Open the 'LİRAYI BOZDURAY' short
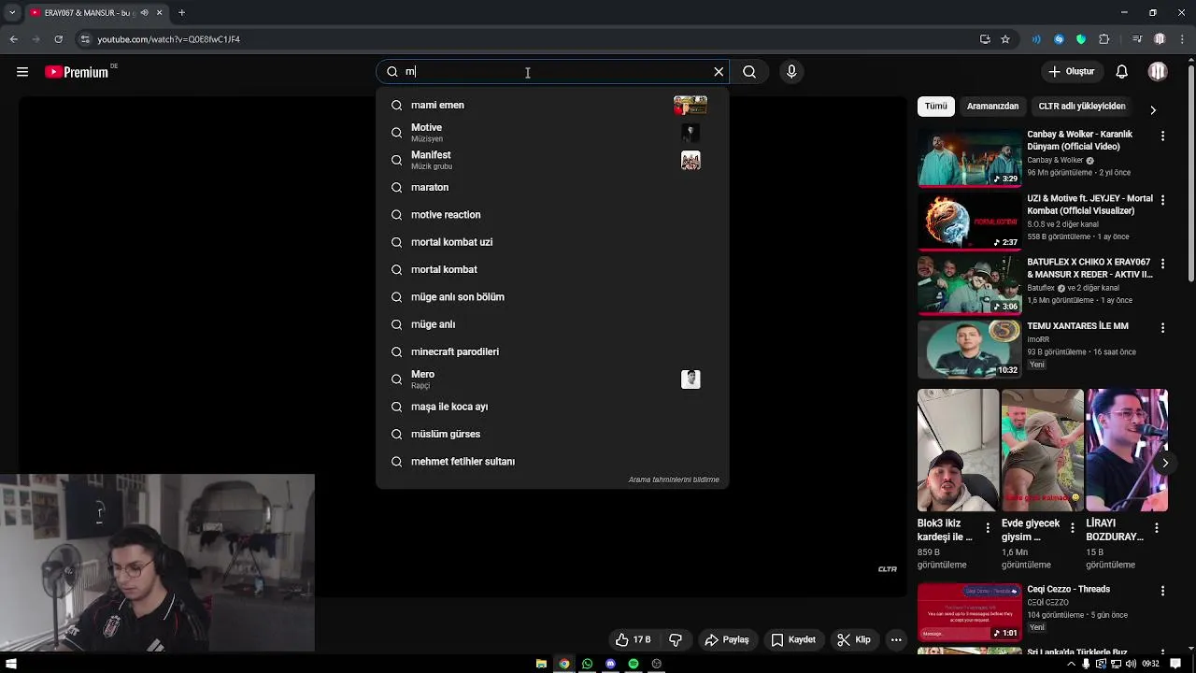 pyautogui.click(x=1126, y=450)
